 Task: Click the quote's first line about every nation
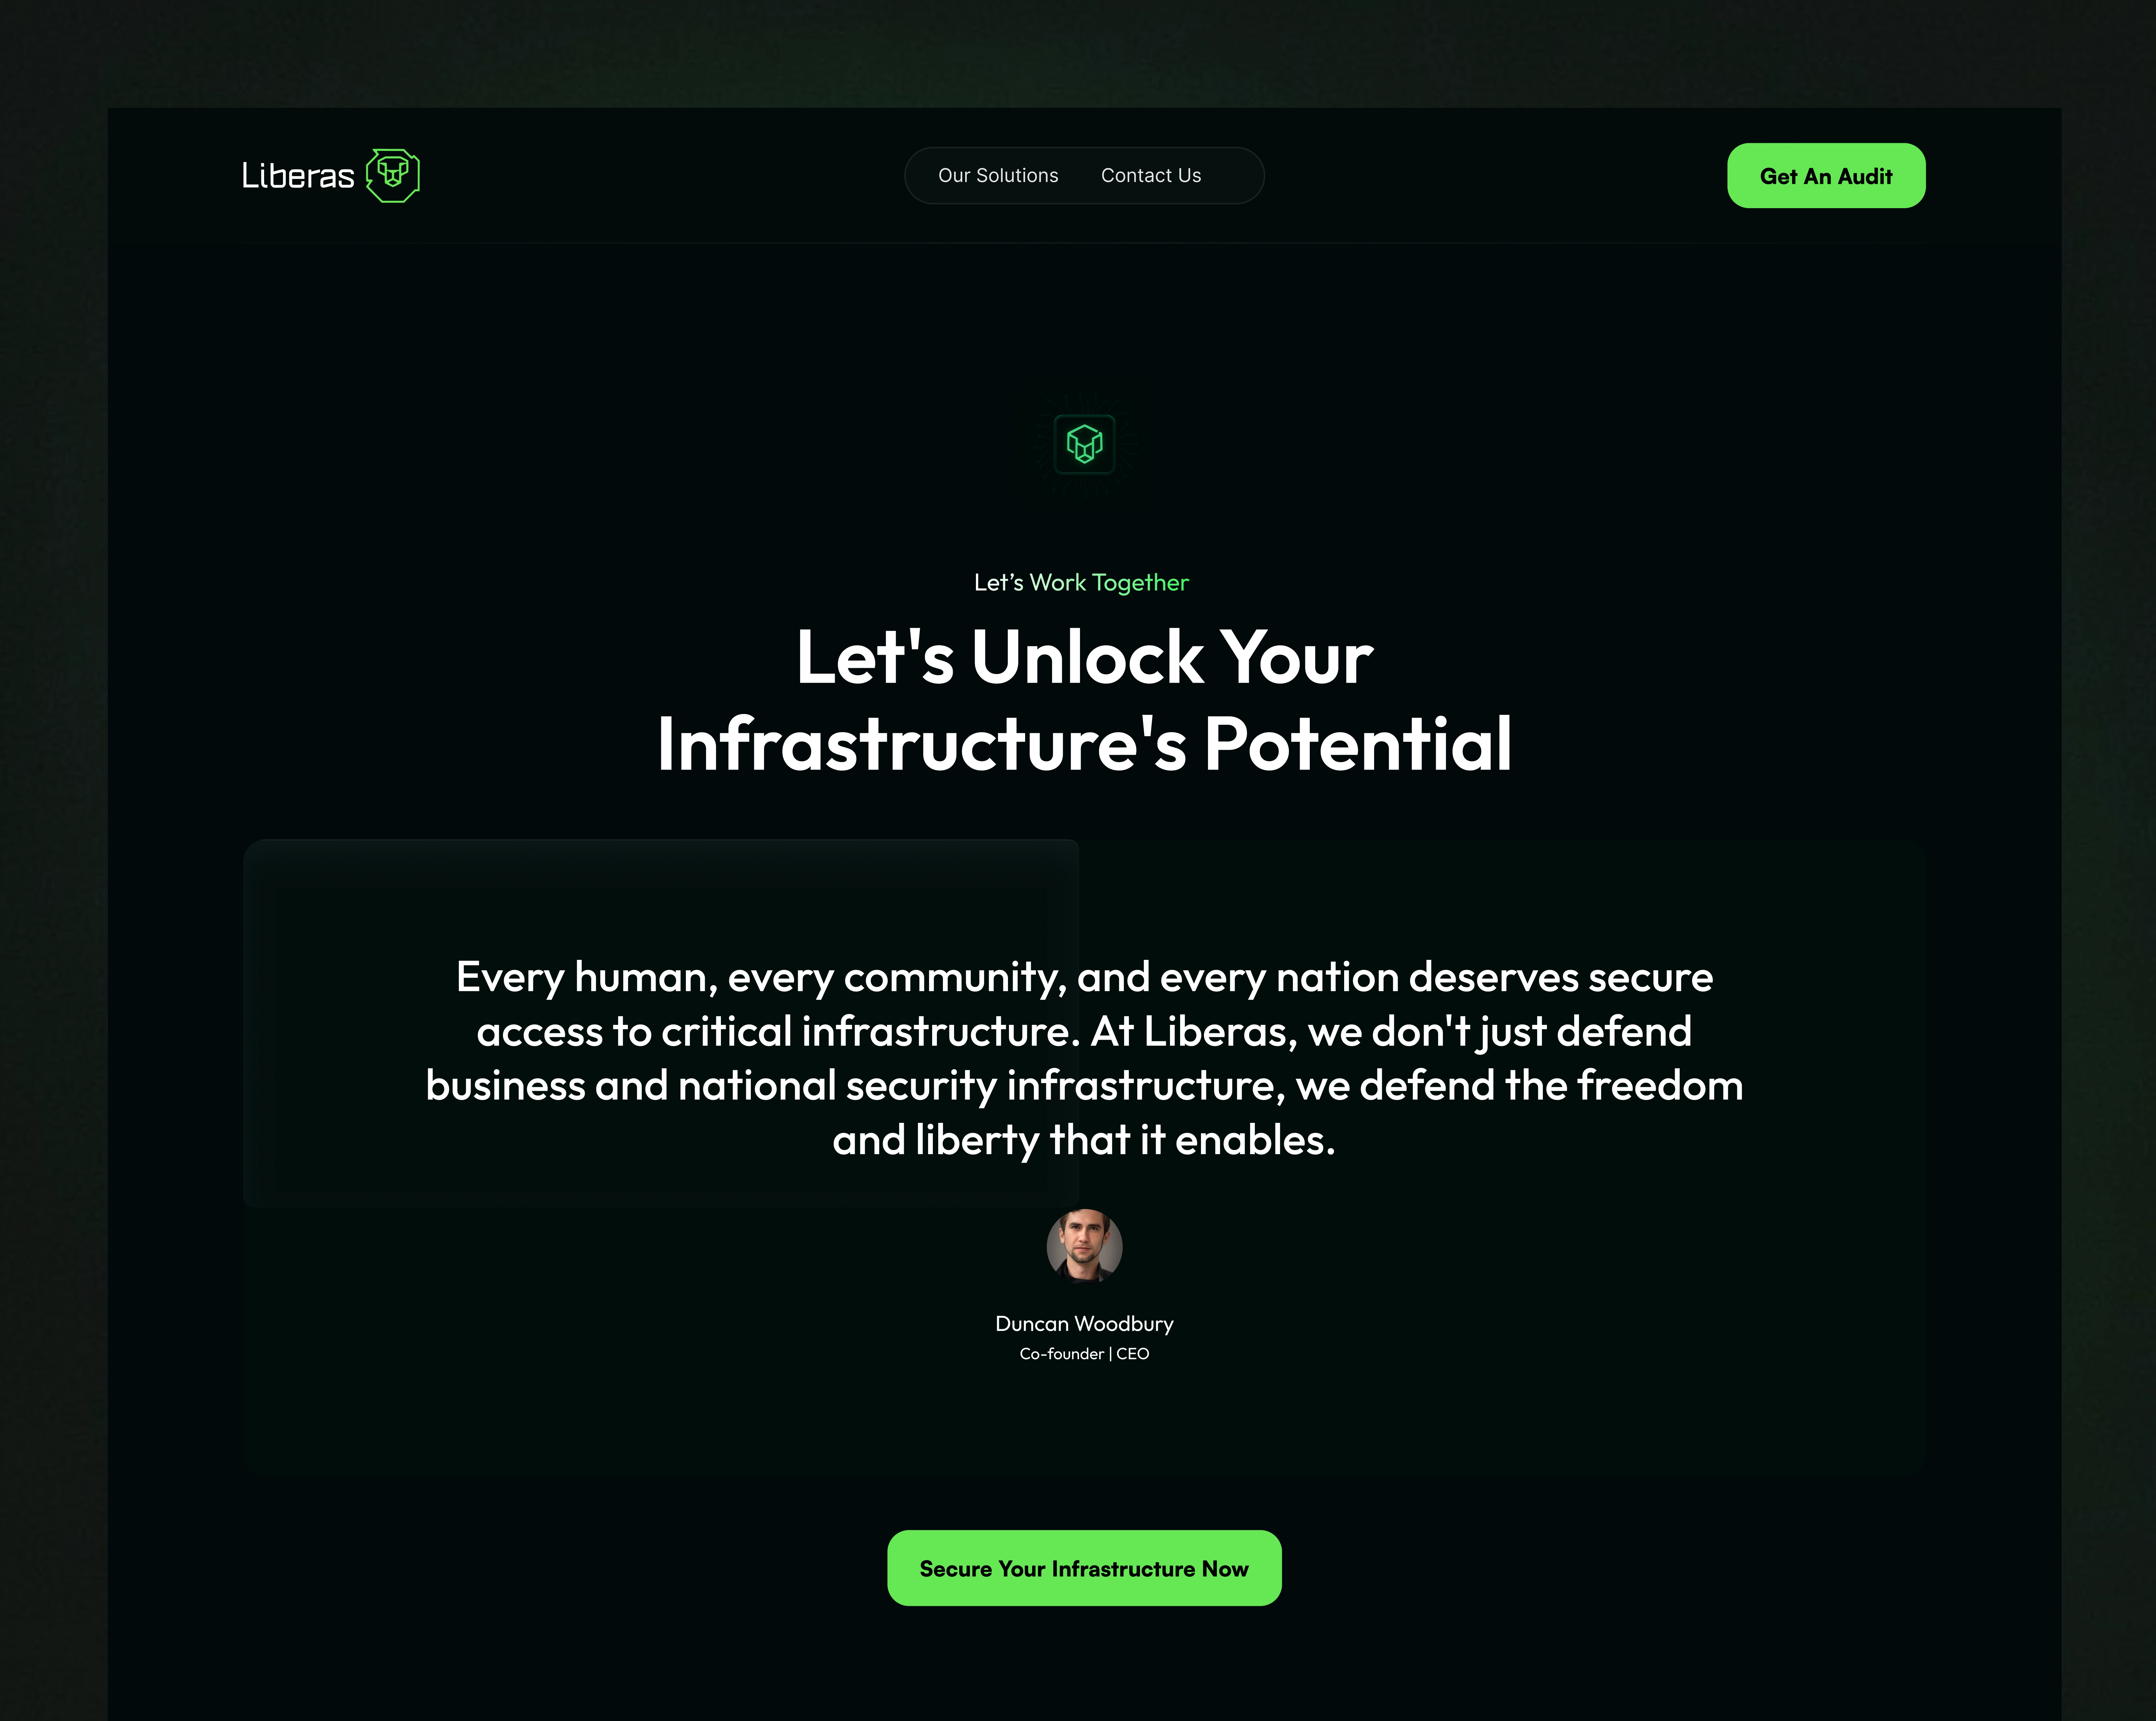(1084, 977)
